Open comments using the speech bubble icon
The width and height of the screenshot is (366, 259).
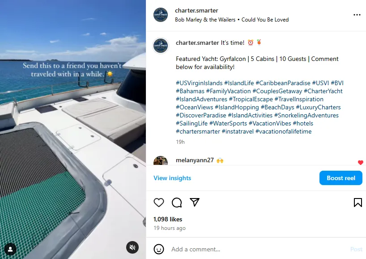tap(177, 203)
